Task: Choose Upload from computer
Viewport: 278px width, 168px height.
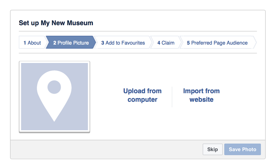Action: [142, 95]
